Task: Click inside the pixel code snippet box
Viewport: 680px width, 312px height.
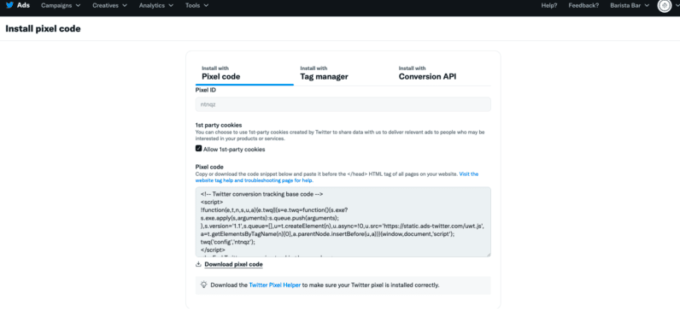Action: (x=343, y=221)
